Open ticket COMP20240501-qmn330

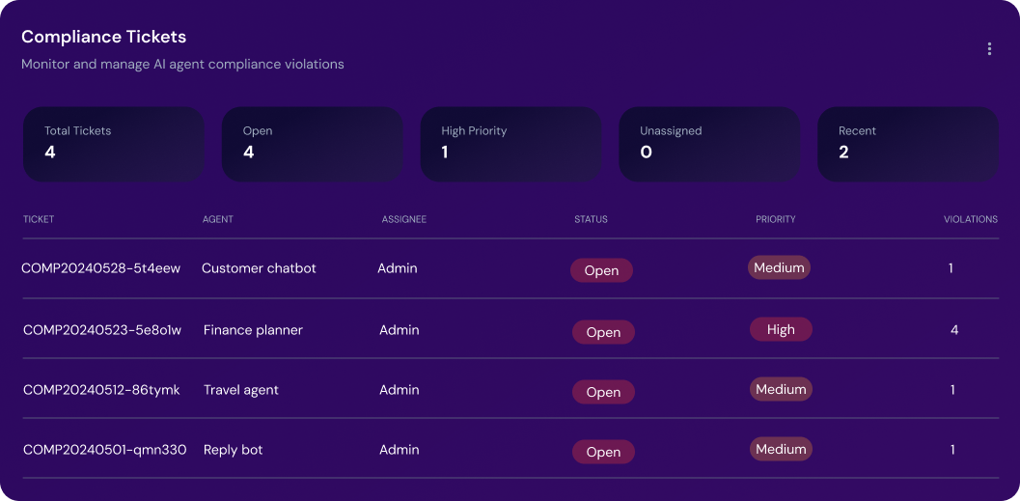105,450
